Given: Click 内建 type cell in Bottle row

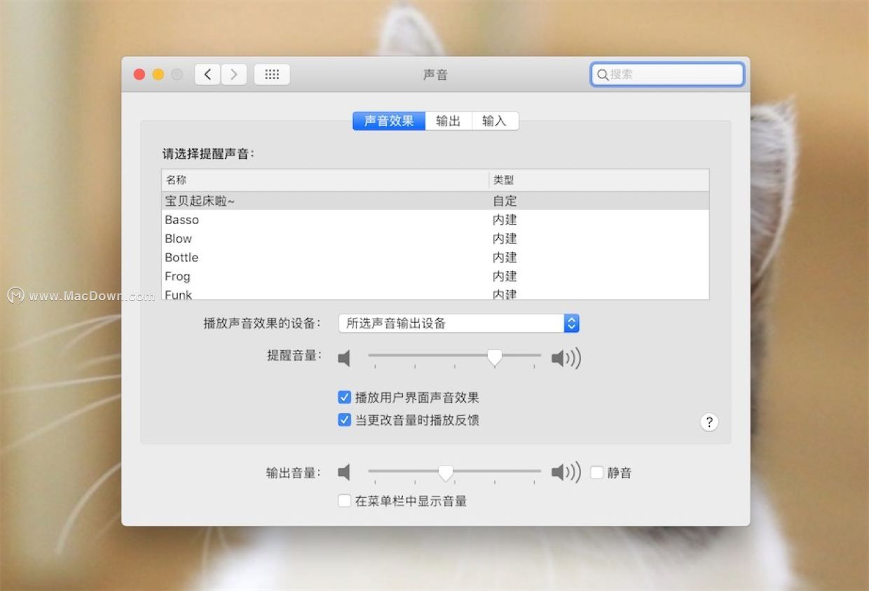Looking at the screenshot, I should (x=505, y=258).
